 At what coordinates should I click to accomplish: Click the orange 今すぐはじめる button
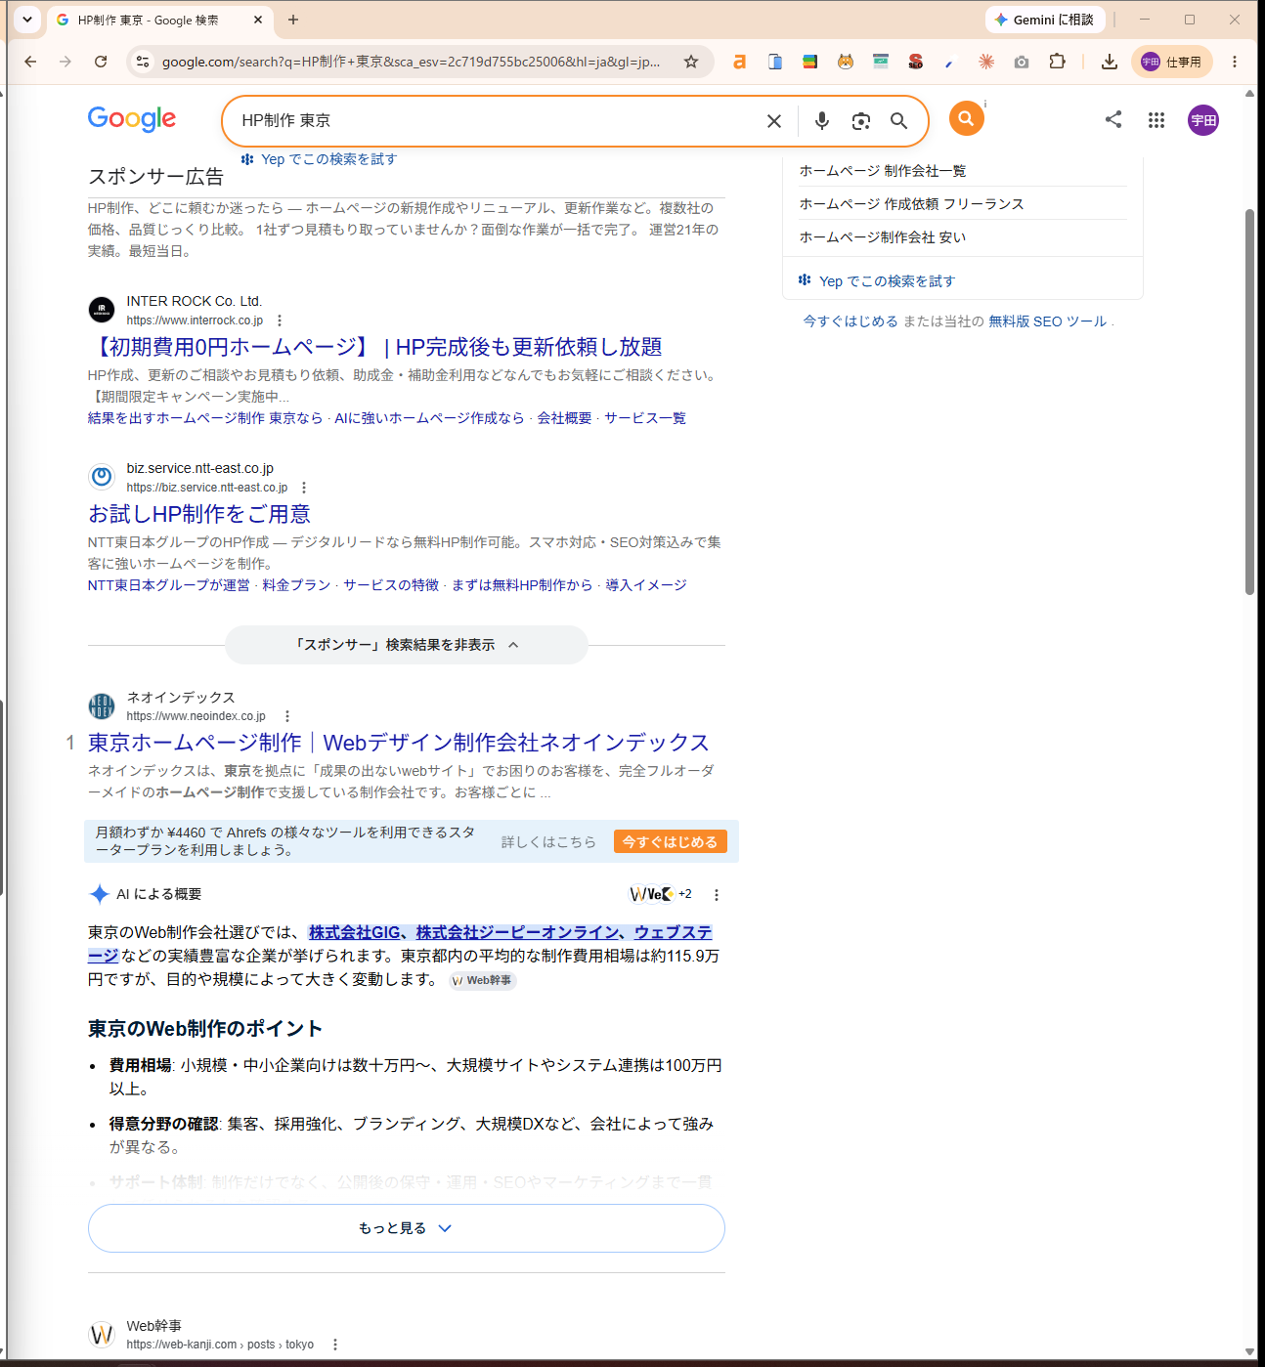pos(671,841)
